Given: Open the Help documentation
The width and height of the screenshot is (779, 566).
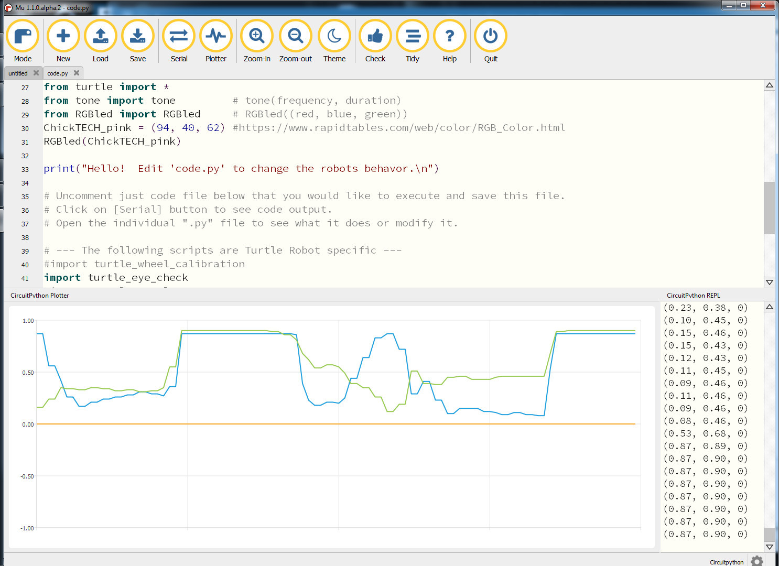Looking at the screenshot, I should tap(450, 36).
